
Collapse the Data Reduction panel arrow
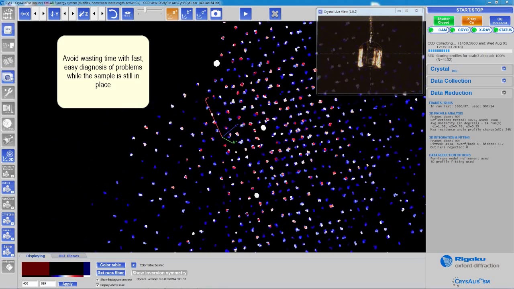pos(504,93)
